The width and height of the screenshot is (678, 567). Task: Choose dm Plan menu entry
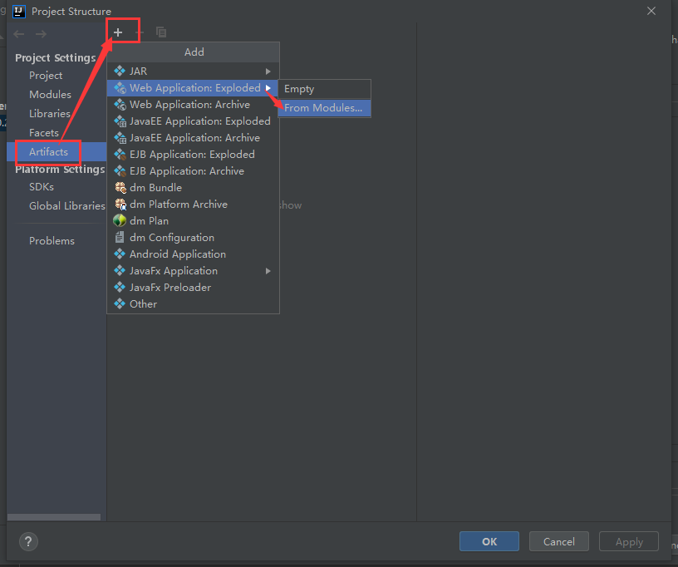pyautogui.click(x=193, y=220)
